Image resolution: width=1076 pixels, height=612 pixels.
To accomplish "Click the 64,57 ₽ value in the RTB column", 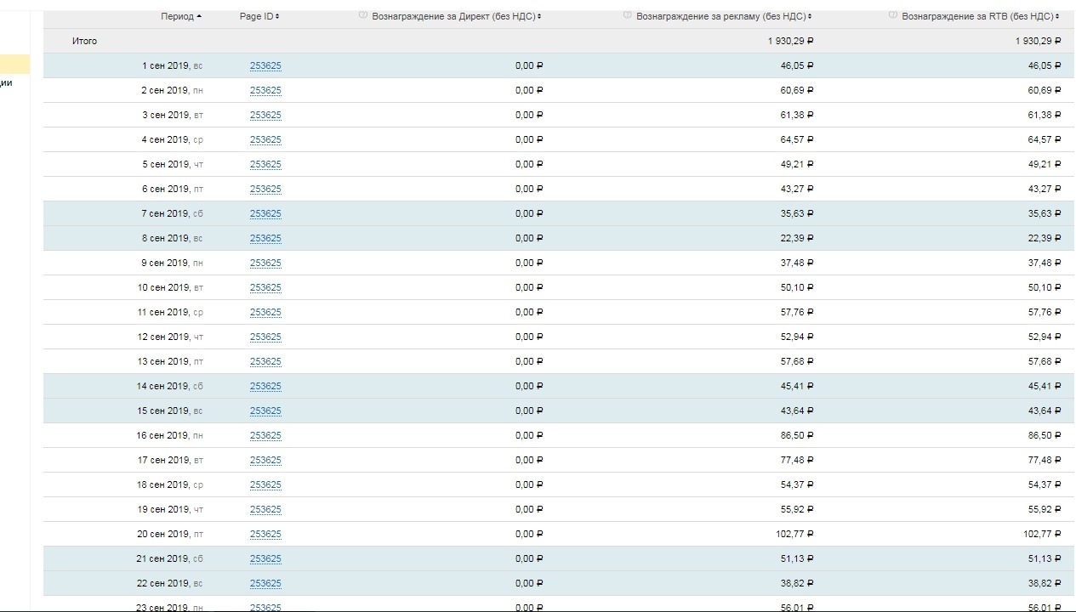I will (1045, 139).
